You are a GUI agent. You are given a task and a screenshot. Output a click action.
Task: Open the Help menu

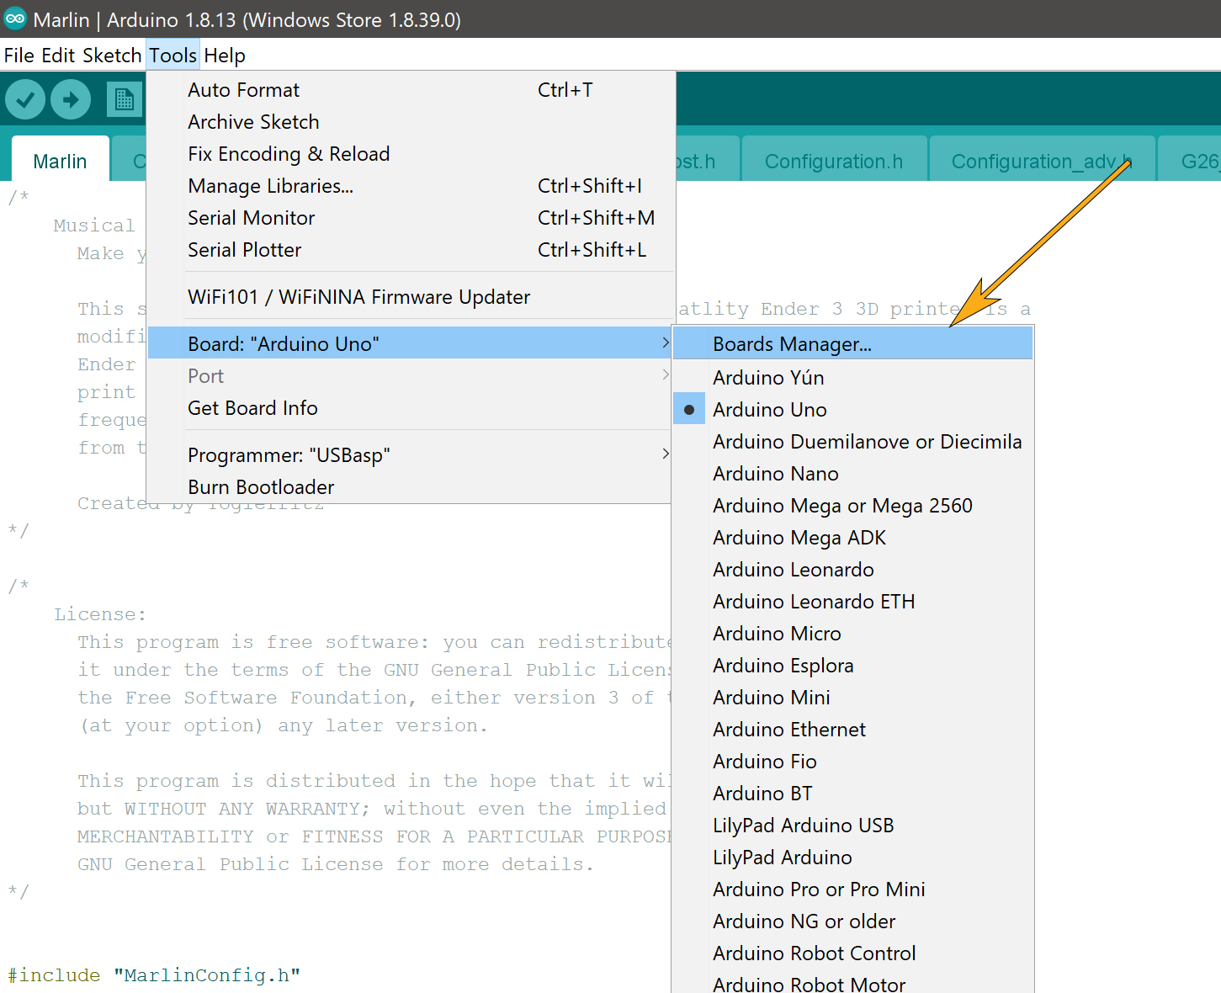coord(224,55)
